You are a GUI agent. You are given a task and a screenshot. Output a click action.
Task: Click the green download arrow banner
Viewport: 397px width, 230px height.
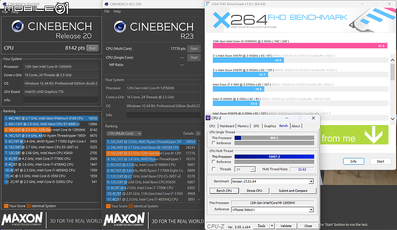354,135
